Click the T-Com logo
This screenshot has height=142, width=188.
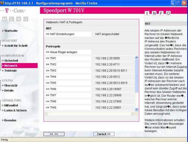[x=15, y=10]
